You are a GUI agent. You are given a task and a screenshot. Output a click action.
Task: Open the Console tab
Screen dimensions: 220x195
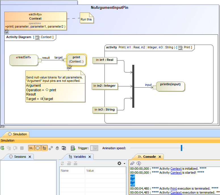point(149,157)
